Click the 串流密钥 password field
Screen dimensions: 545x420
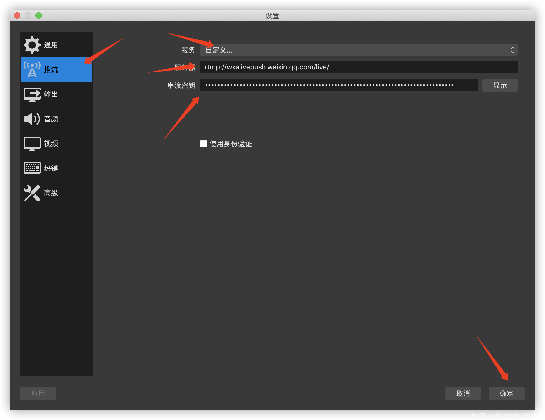click(x=339, y=85)
